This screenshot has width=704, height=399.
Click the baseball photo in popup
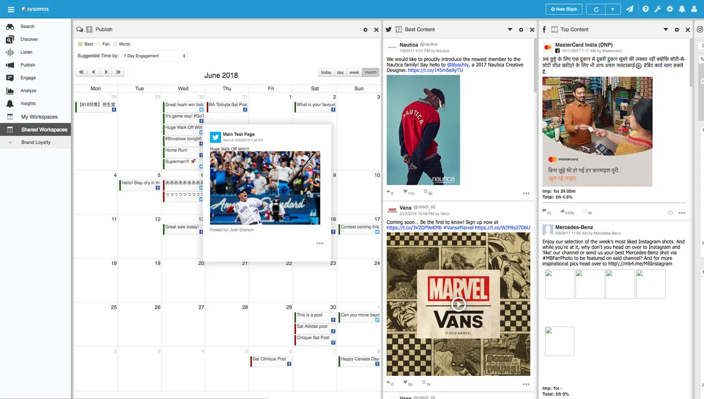tap(265, 188)
